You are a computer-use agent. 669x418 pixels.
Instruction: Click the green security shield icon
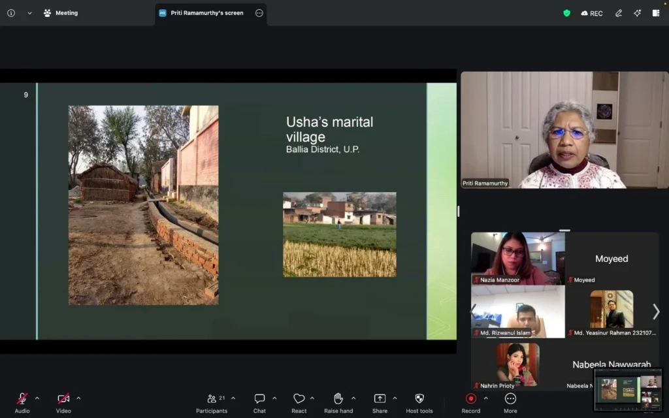(x=566, y=12)
